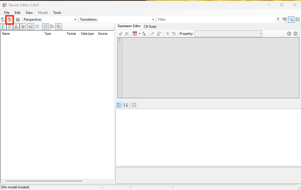This screenshot has width=301, height=190.
Task: Open the Perspective dropdown
Action: (x=75, y=19)
